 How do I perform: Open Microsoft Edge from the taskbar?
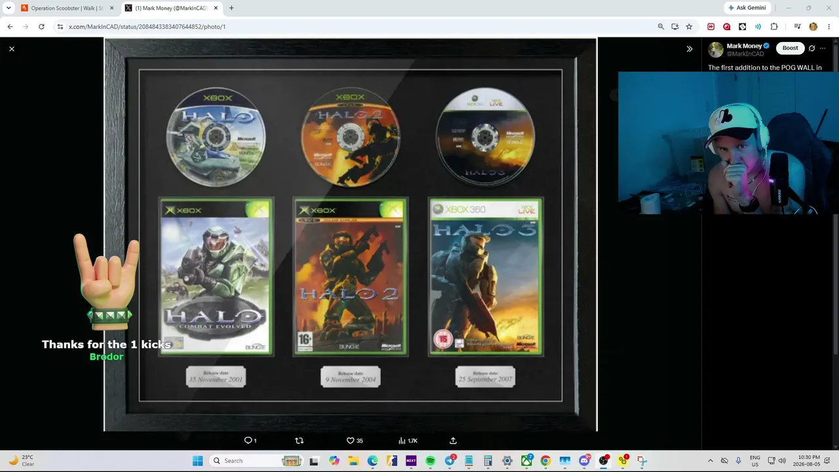tap(372, 461)
